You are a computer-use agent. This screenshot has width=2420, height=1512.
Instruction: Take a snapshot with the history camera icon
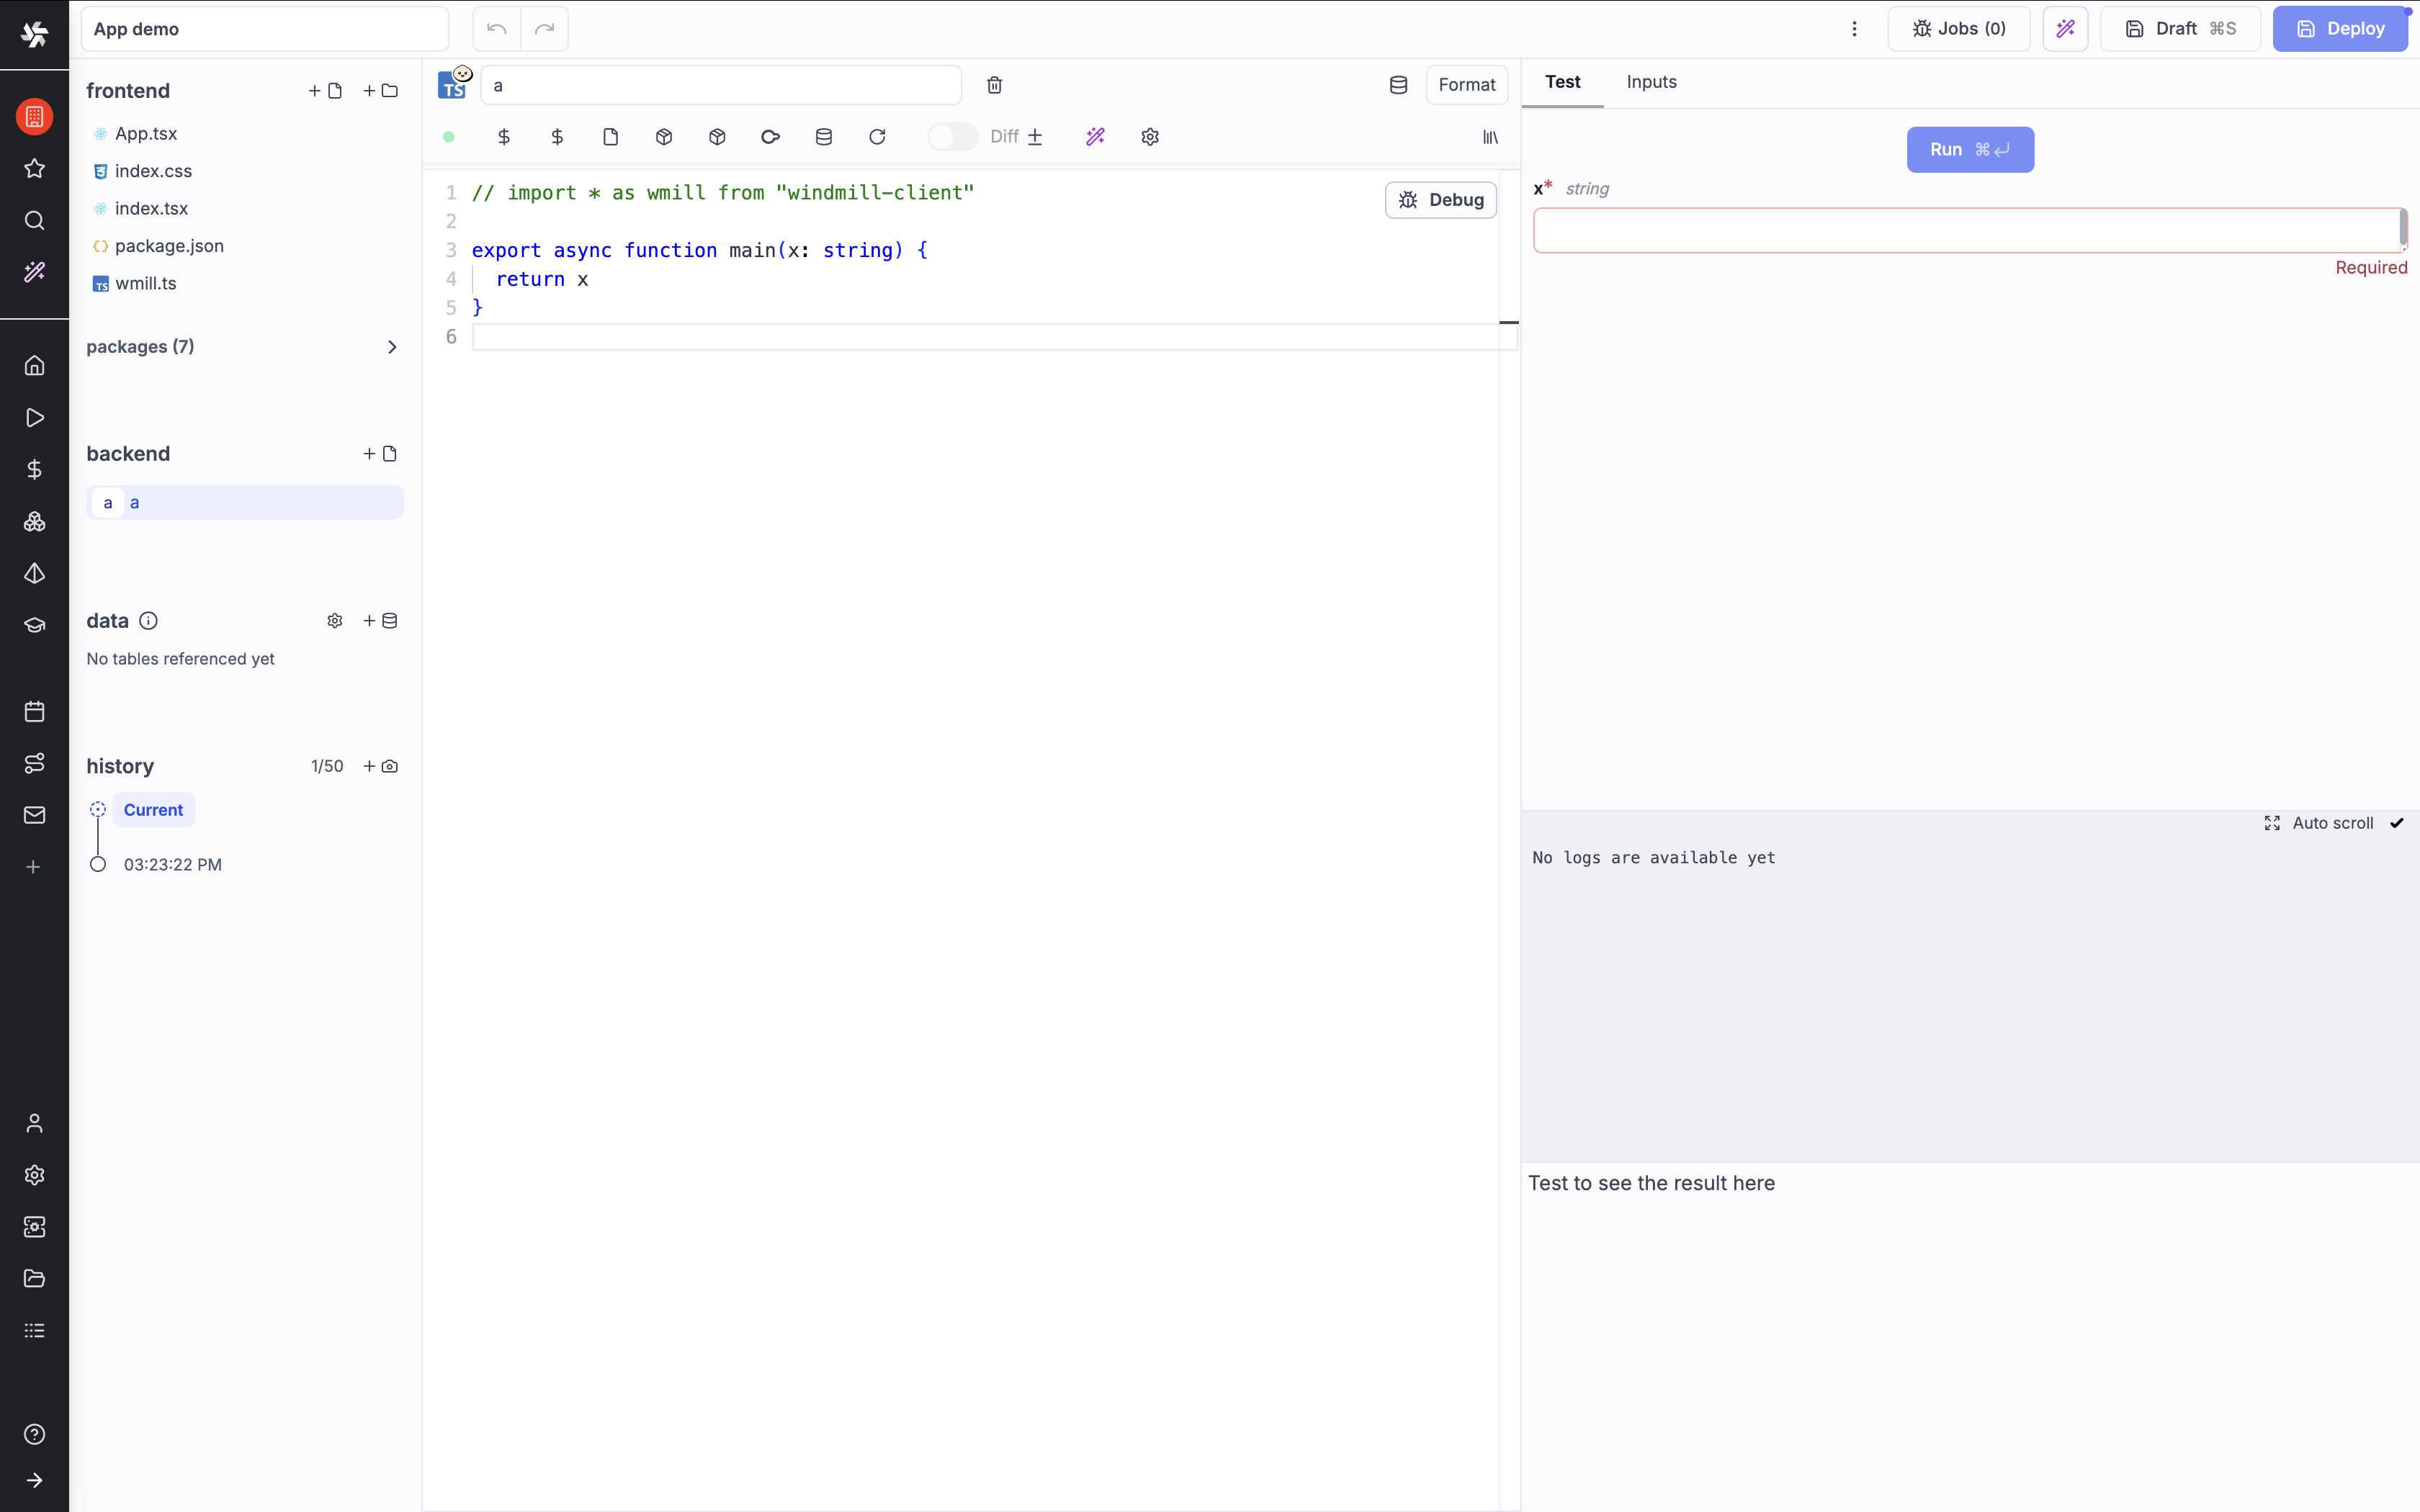pos(388,767)
